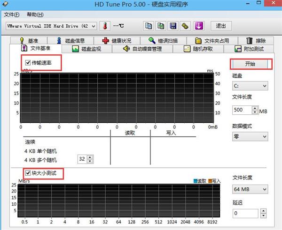This screenshot has height=230, width=282.
Task: Decrease the 32 queue depth value
Action: pos(90,161)
